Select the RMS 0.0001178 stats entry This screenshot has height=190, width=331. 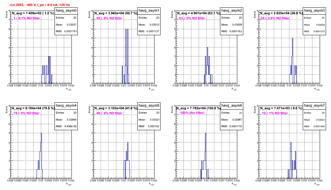tap(232, 126)
